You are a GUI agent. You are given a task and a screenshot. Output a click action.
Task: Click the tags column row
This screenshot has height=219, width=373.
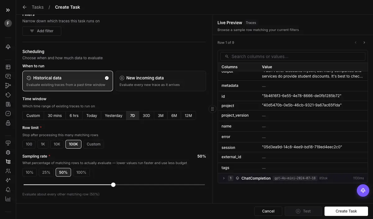pos(292,168)
